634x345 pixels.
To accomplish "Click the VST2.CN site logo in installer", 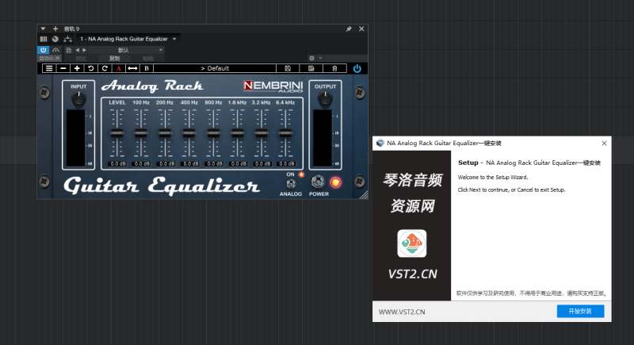I will (x=412, y=243).
